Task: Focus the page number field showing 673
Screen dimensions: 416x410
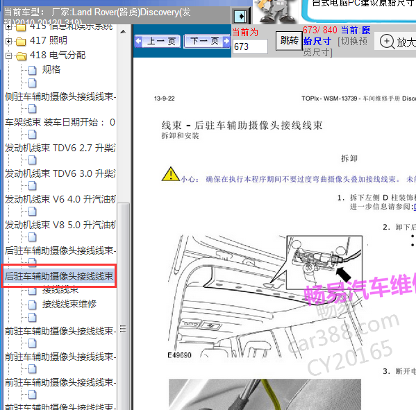Action: [x=250, y=46]
